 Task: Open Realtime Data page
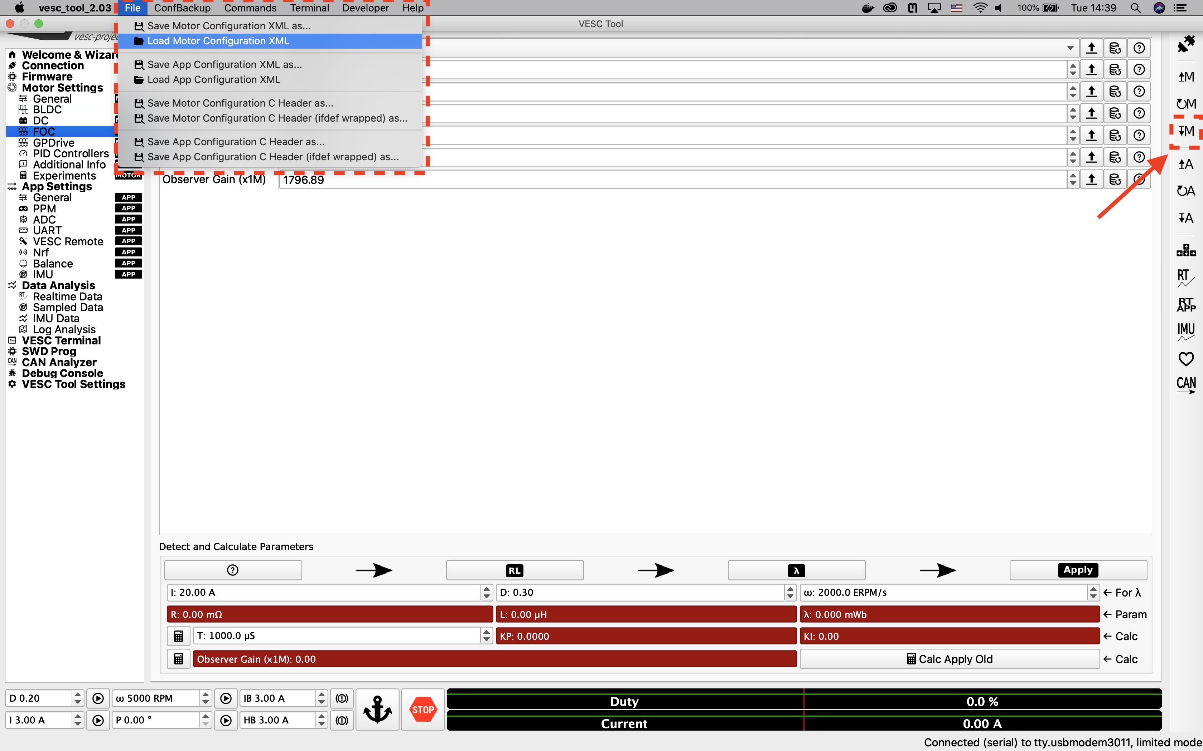[x=68, y=296]
